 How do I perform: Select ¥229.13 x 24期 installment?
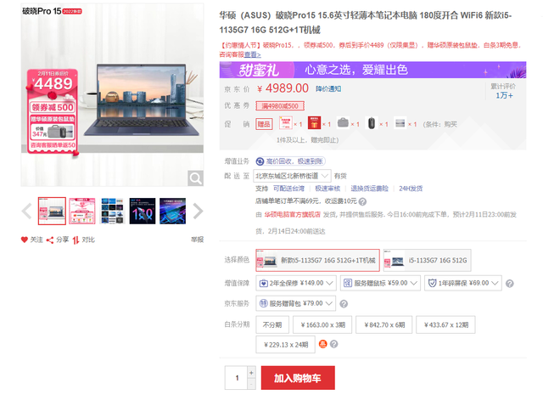click(x=286, y=345)
